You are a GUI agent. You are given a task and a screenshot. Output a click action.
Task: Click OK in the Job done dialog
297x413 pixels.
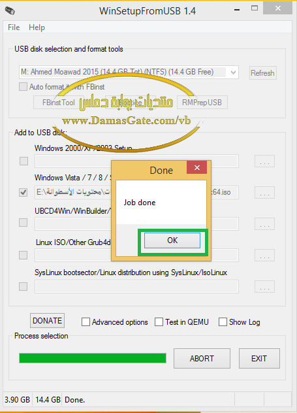tap(172, 240)
